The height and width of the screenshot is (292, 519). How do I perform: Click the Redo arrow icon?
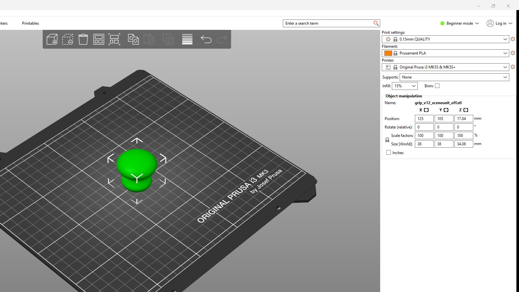pos(222,39)
